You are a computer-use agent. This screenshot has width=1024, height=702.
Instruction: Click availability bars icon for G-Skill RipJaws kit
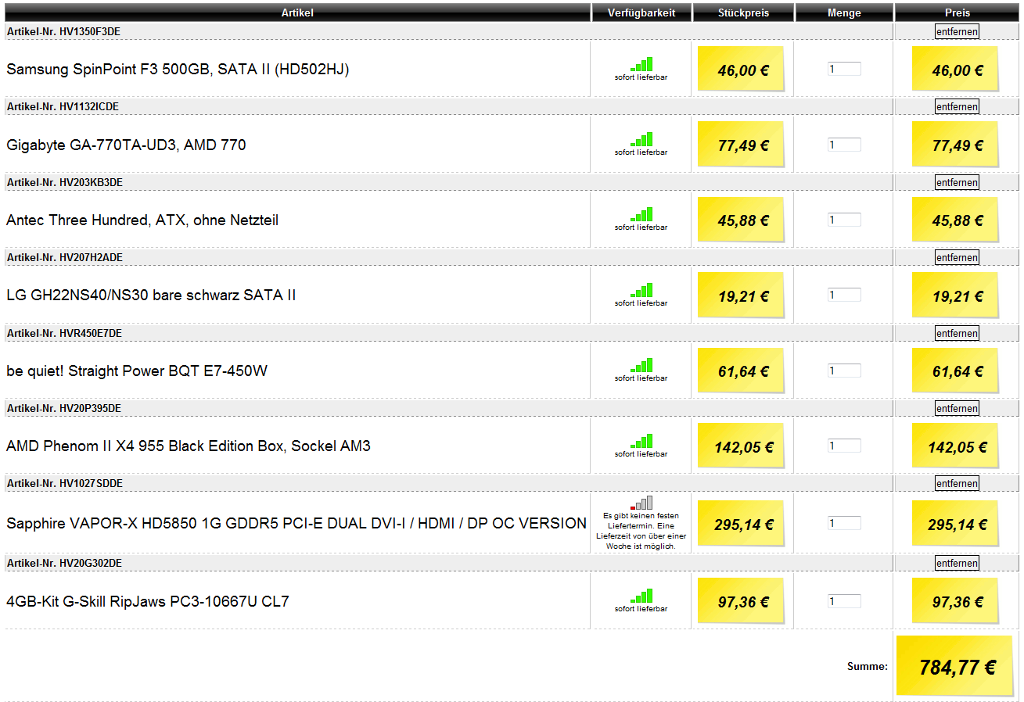(641, 596)
